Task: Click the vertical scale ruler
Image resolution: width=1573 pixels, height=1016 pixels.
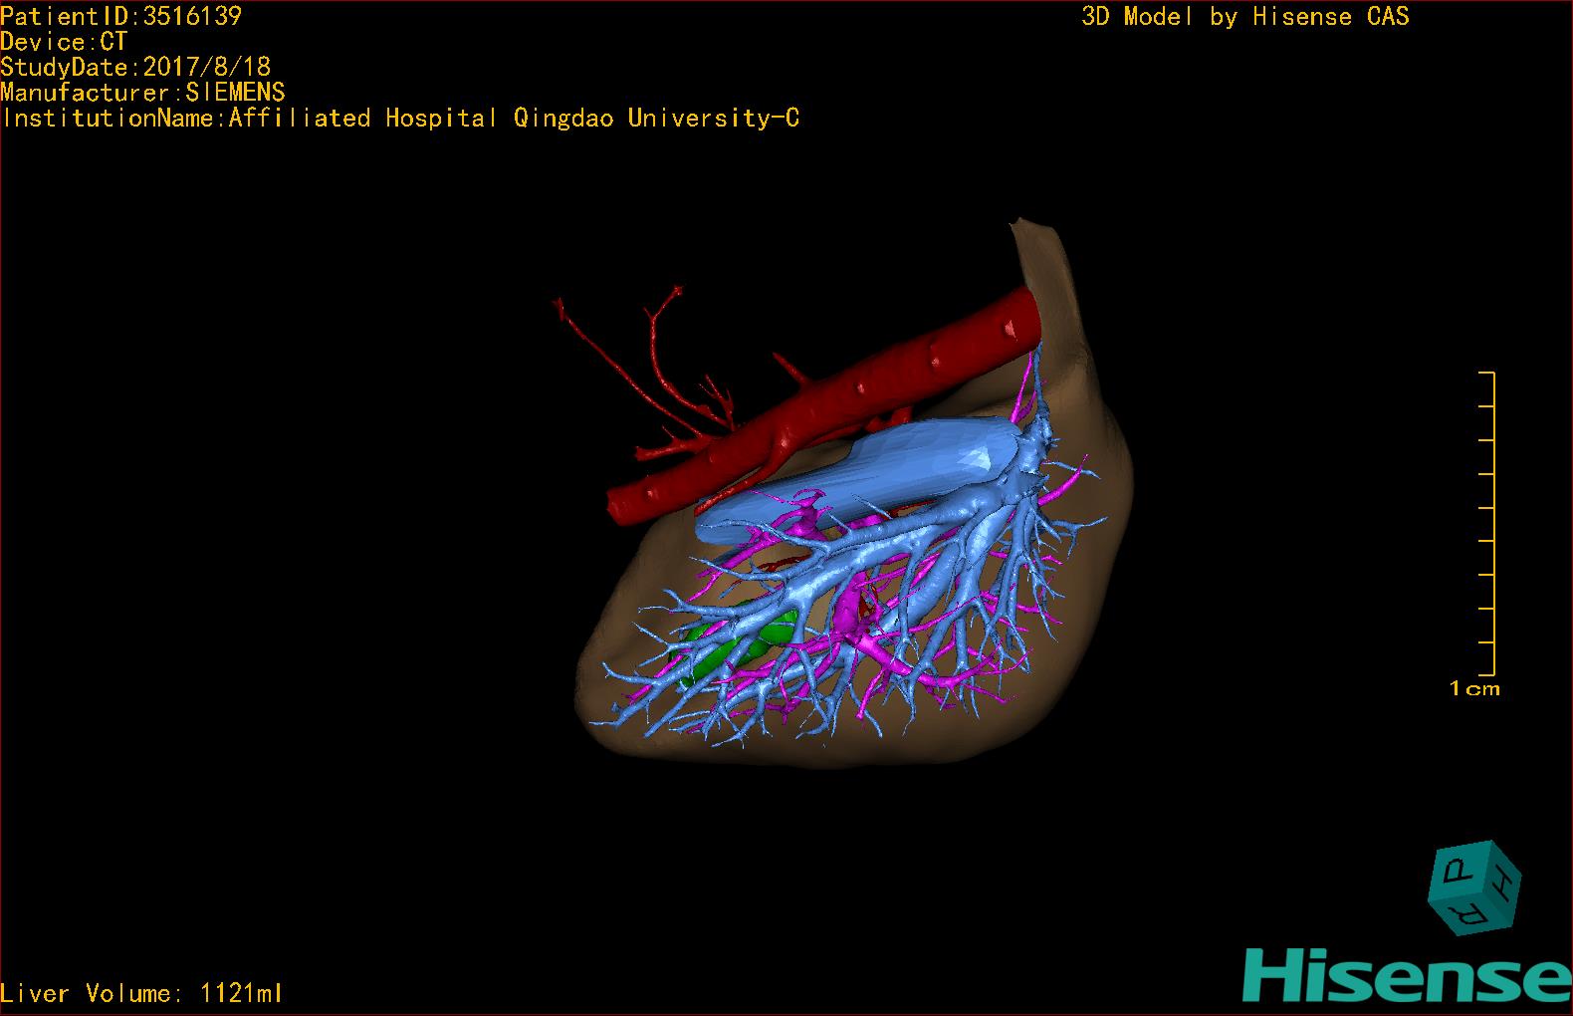Action: pyautogui.click(x=1488, y=523)
